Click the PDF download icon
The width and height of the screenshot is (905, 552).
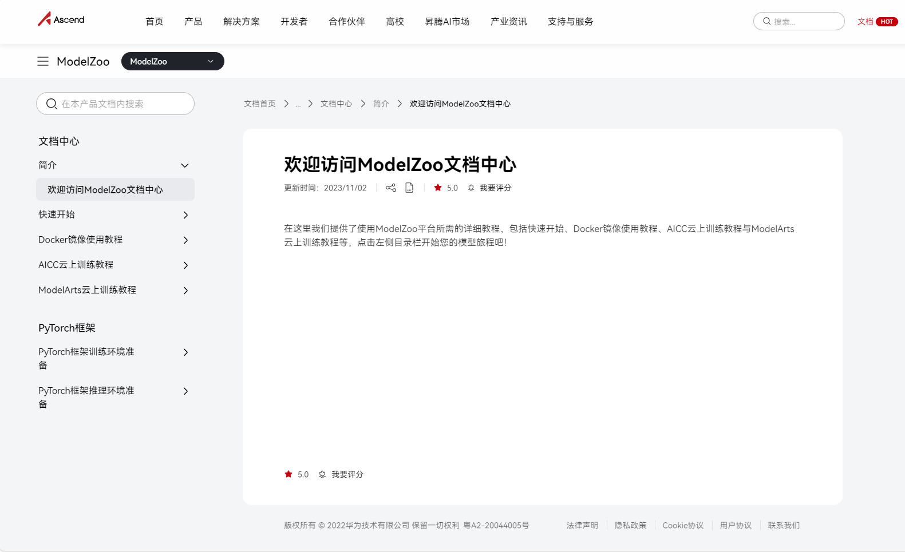tap(409, 188)
